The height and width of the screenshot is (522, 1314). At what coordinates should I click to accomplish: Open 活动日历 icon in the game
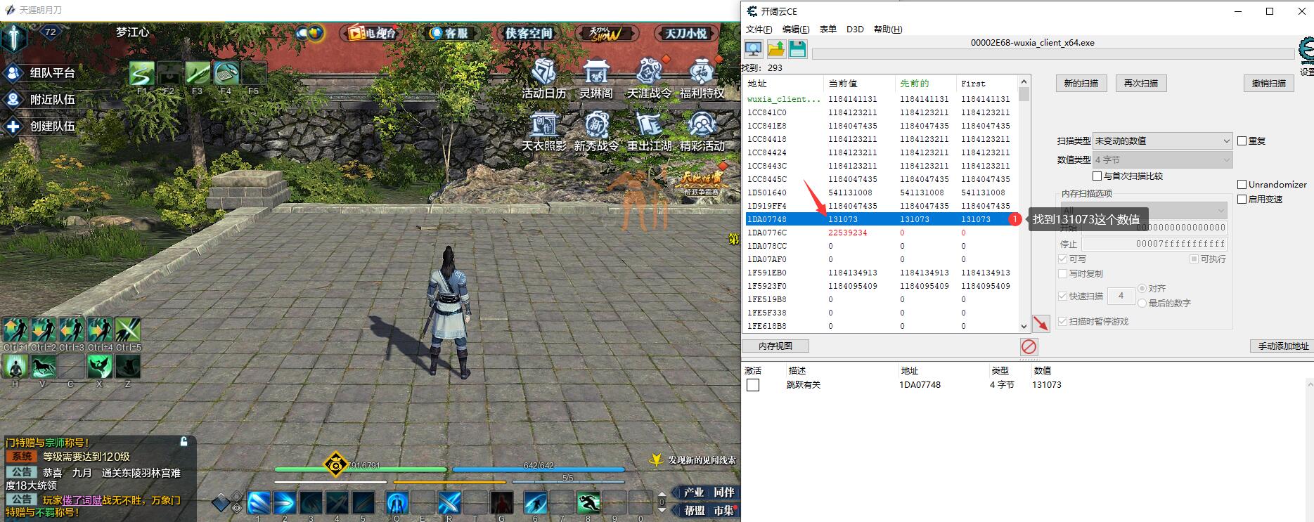click(543, 78)
